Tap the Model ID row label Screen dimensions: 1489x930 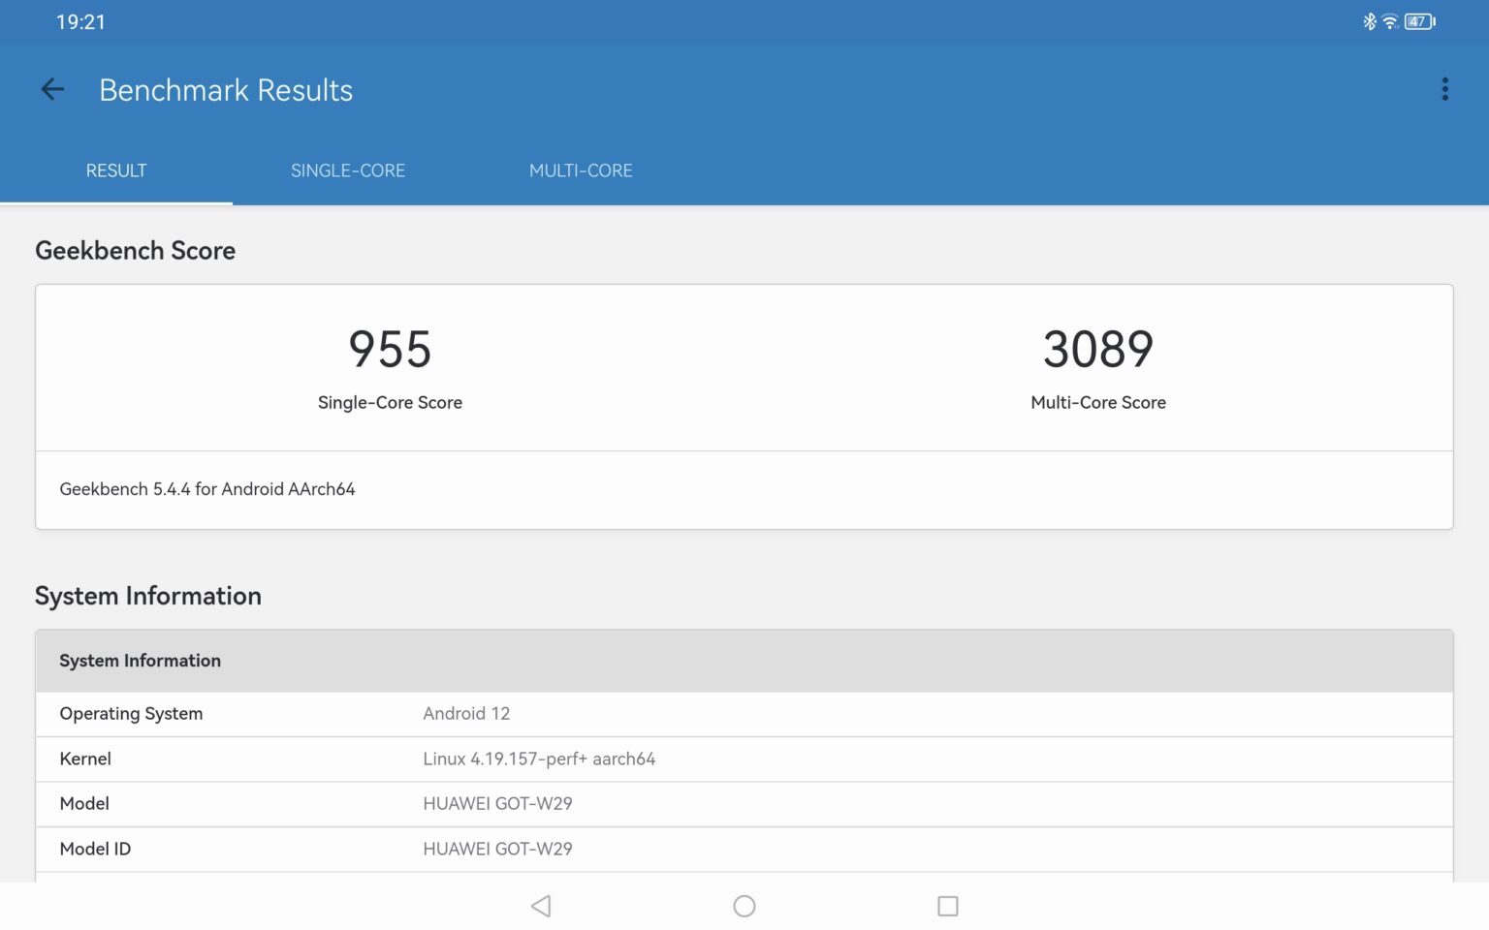pos(95,849)
